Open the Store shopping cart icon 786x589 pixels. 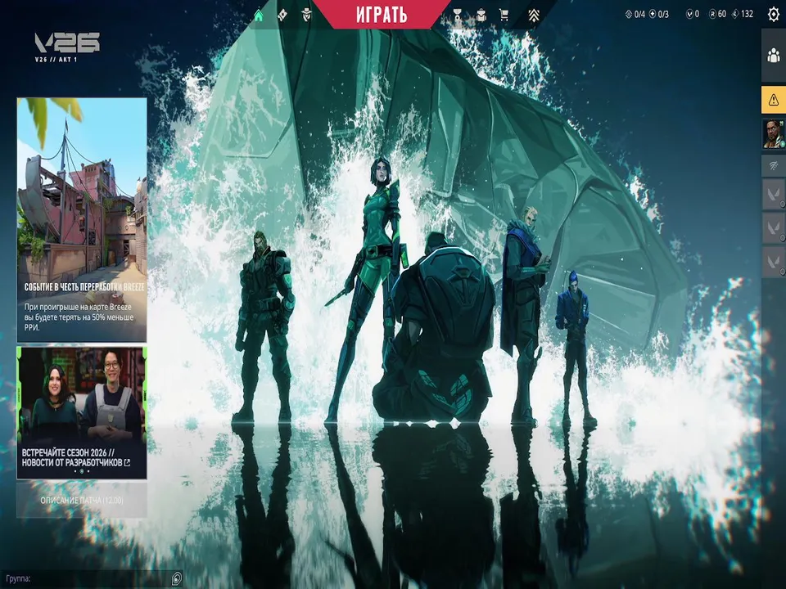pos(504,16)
